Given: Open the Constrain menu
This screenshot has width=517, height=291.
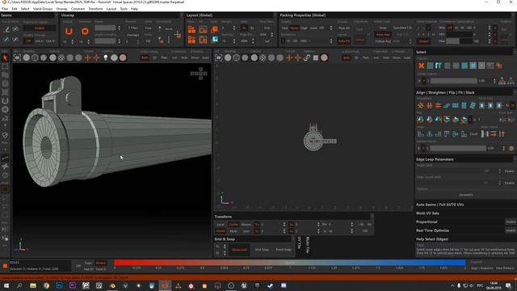Looking at the screenshot, I should (78, 9).
